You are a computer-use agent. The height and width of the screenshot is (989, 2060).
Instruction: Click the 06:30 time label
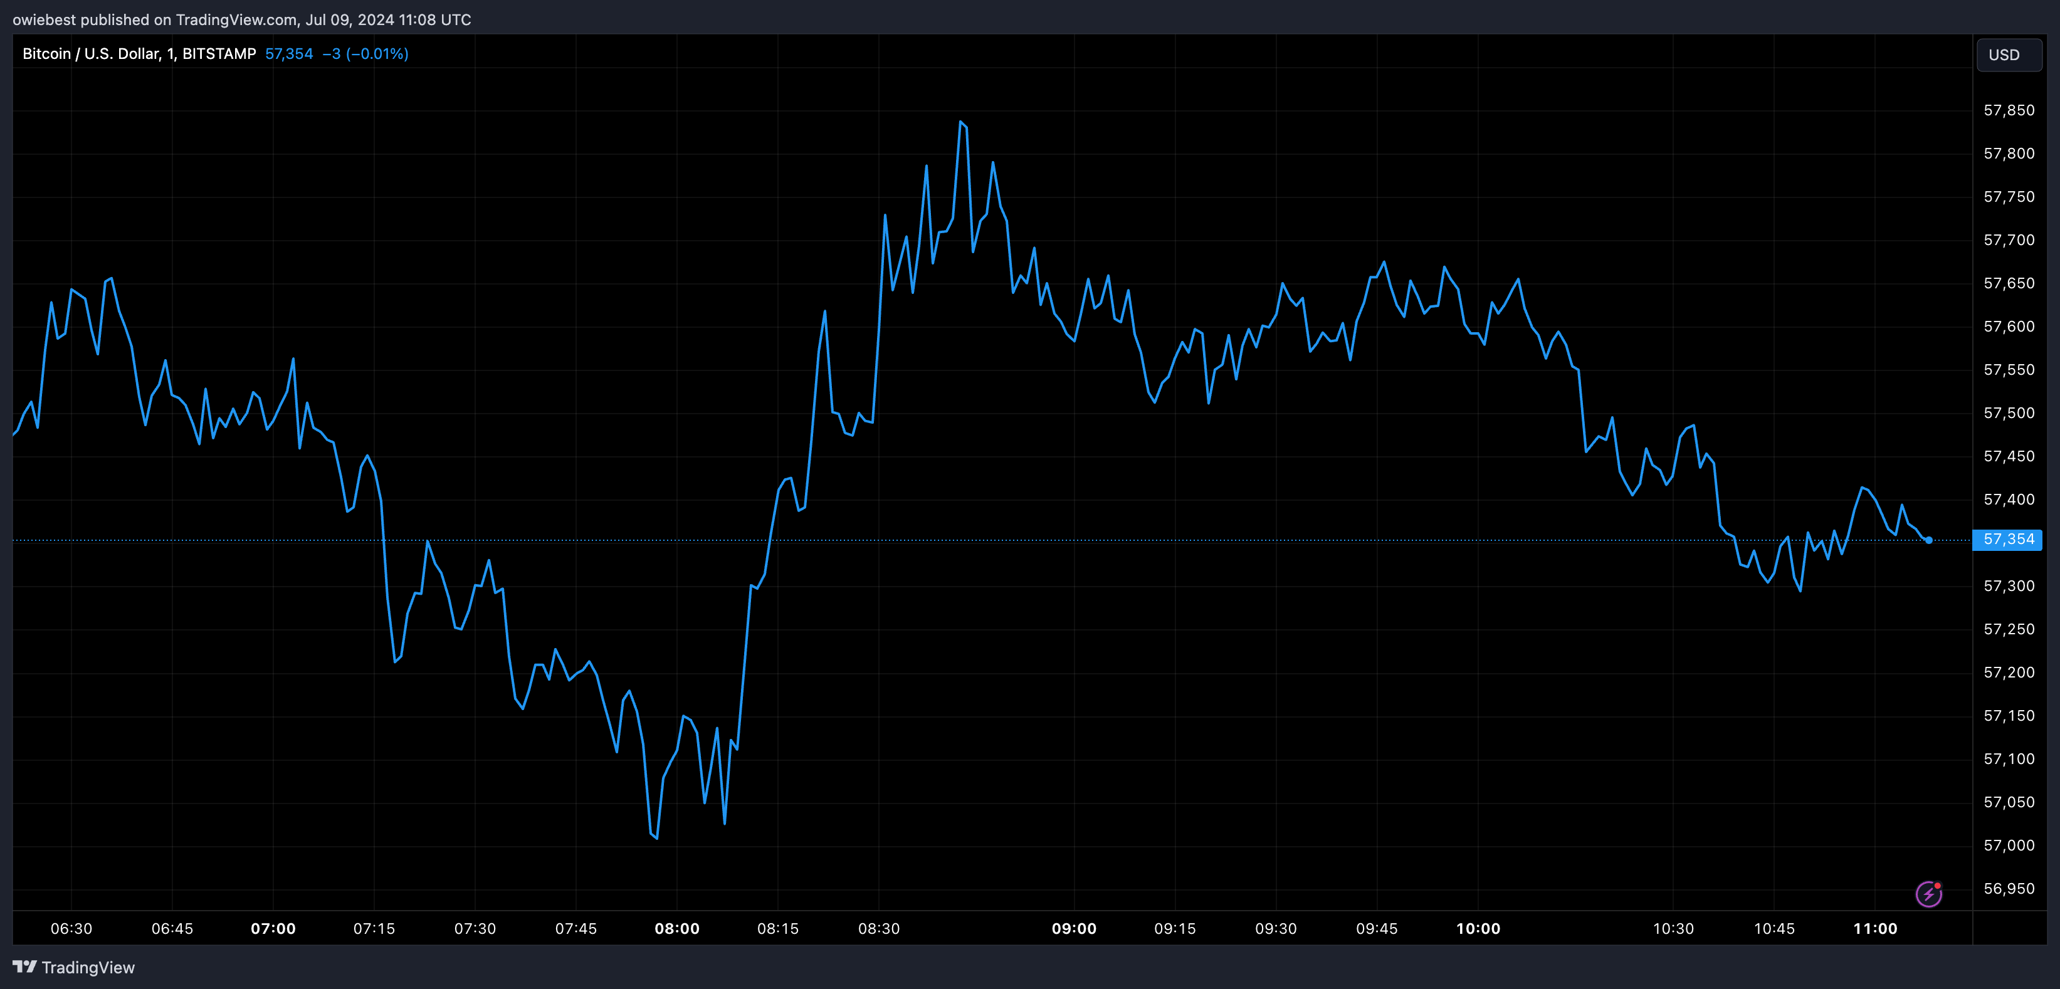[71, 928]
